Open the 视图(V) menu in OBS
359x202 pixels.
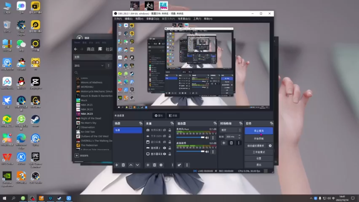[x=139, y=19]
